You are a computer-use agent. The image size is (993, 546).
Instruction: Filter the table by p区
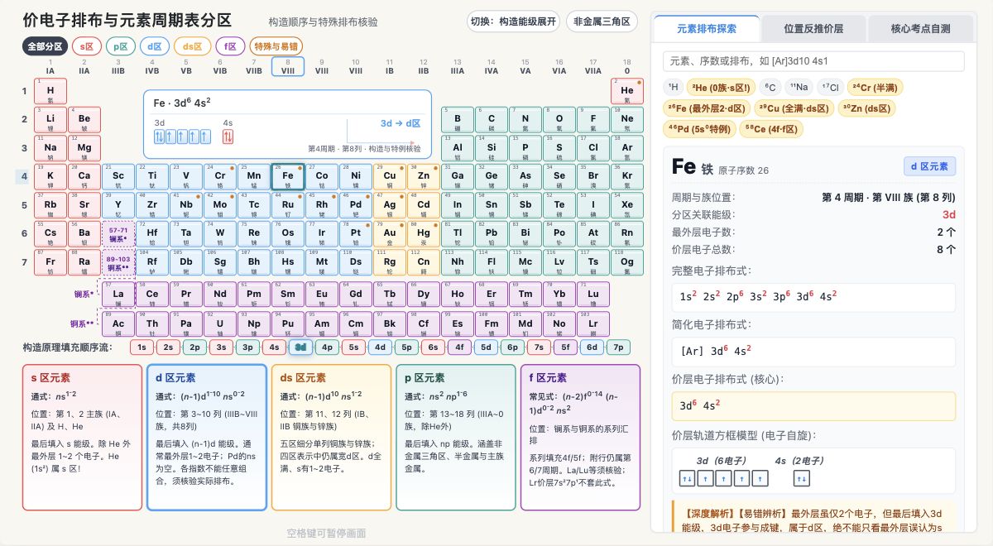point(121,46)
